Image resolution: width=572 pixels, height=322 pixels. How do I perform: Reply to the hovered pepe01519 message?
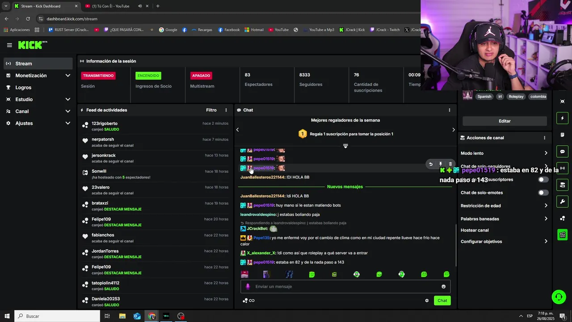click(431, 164)
